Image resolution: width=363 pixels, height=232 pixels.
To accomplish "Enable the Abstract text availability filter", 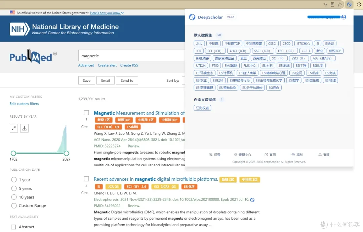I will coord(14,227).
